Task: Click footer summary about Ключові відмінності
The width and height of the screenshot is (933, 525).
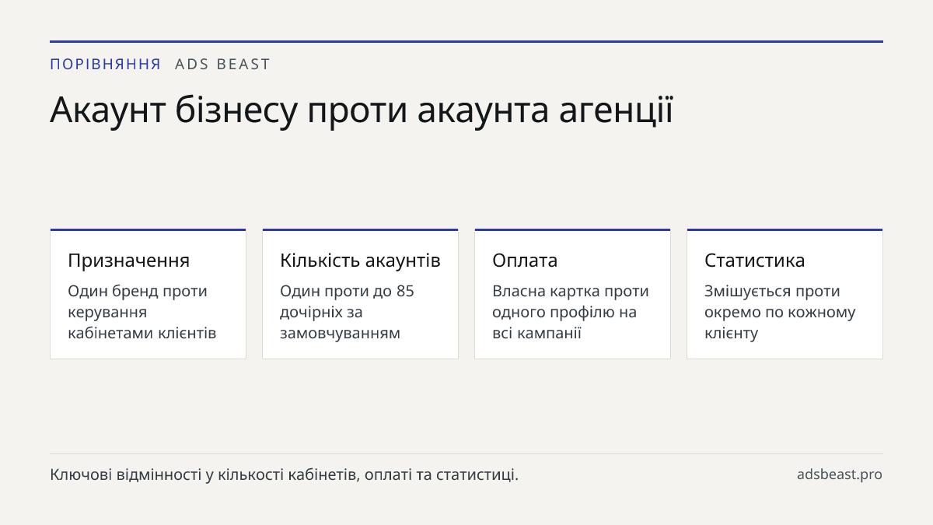Action: (x=285, y=474)
